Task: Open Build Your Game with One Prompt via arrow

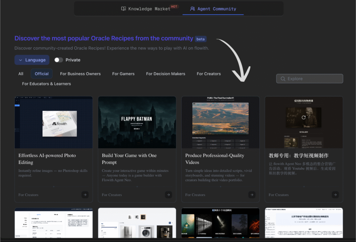Action: coord(168,195)
